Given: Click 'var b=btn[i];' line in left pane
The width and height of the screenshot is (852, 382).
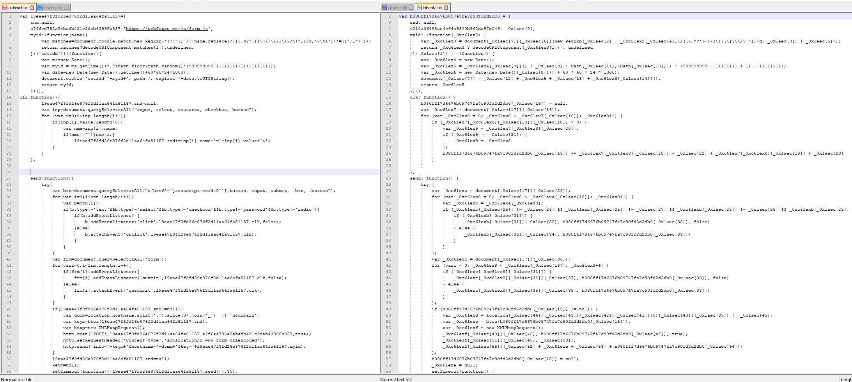Looking at the screenshot, I should [x=81, y=203].
